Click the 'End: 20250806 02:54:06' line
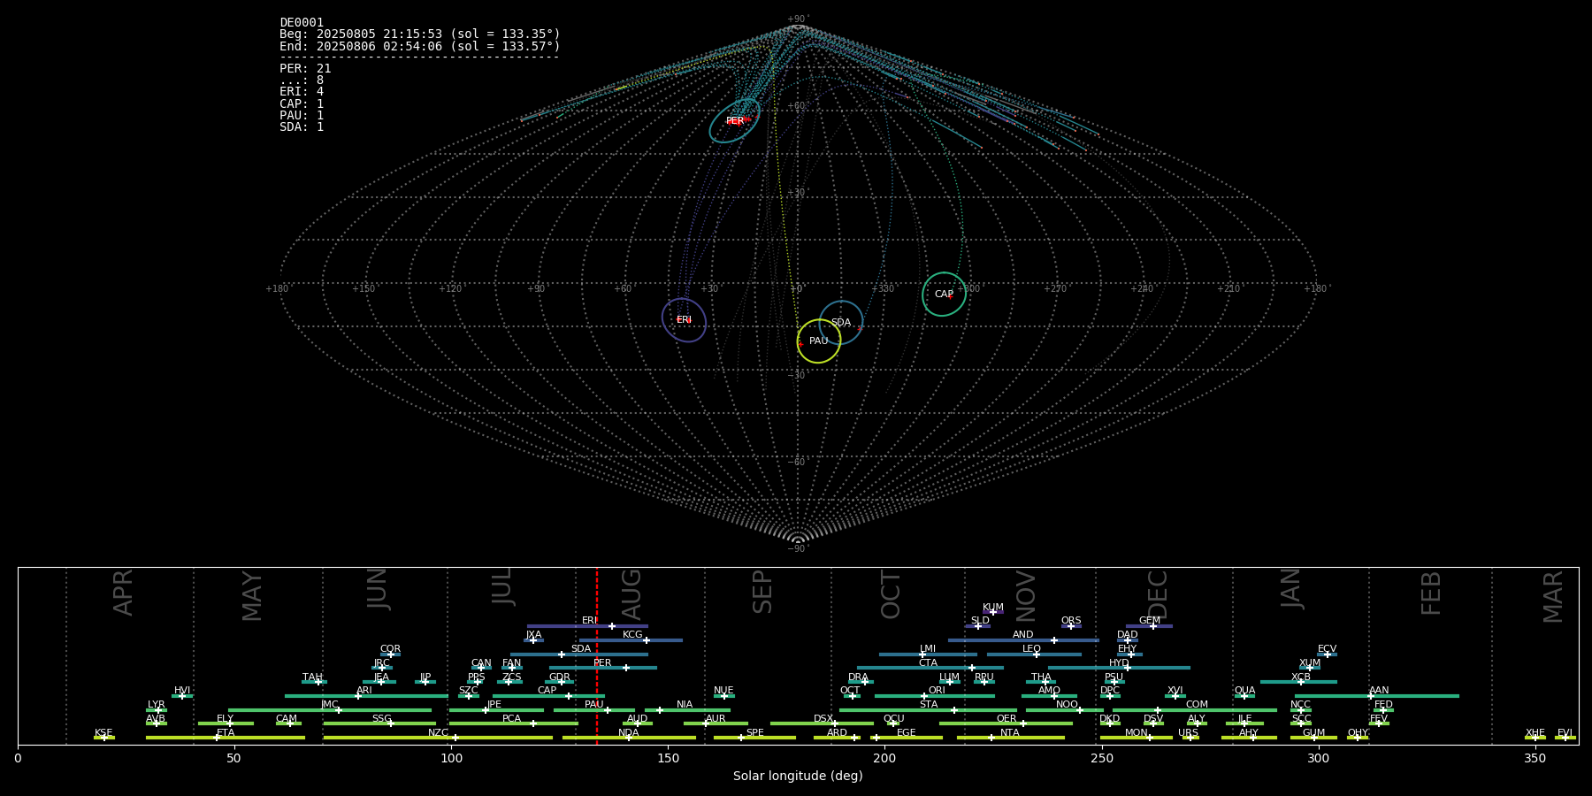 pyautogui.click(x=420, y=46)
